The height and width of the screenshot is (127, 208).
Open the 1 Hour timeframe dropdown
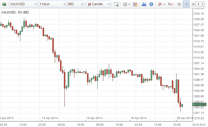coord(52,4)
